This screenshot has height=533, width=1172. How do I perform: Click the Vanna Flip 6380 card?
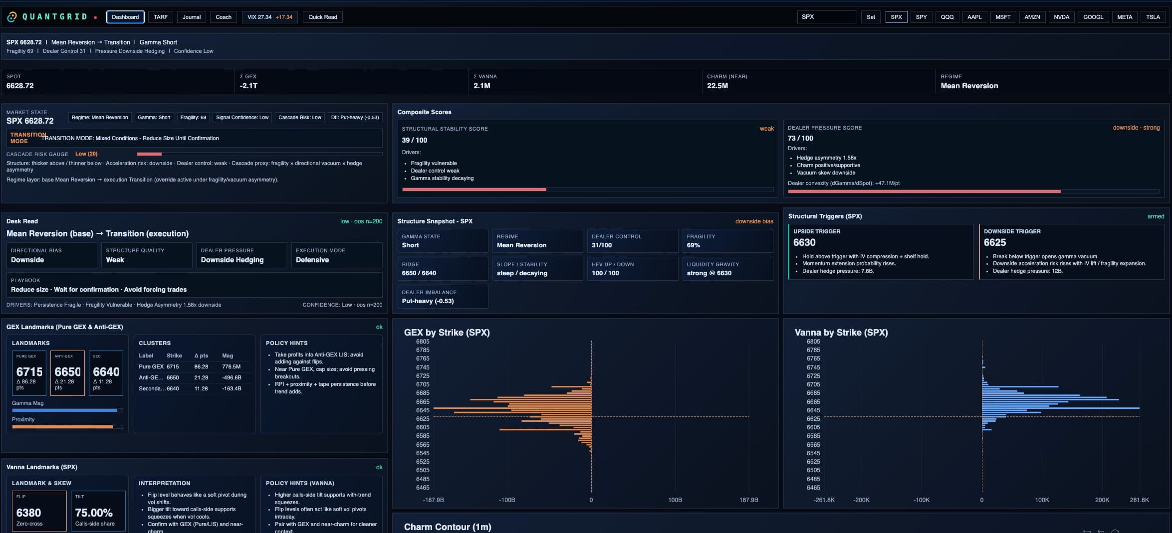[39, 511]
